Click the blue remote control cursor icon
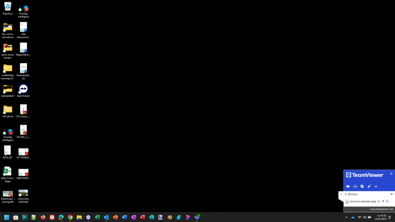 pyautogui.click(x=387, y=201)
